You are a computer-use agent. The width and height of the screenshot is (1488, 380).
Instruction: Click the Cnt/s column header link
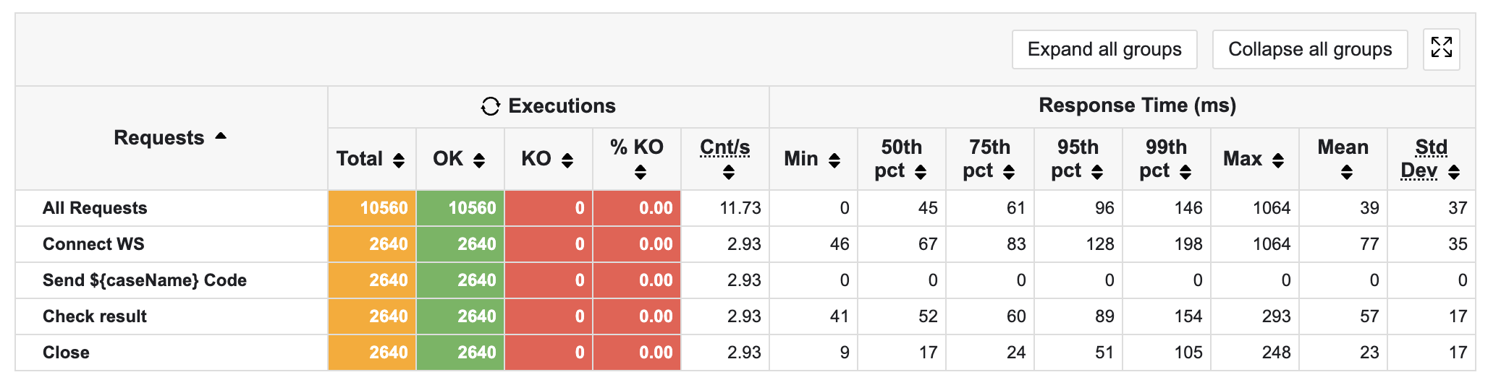point(724,147)
